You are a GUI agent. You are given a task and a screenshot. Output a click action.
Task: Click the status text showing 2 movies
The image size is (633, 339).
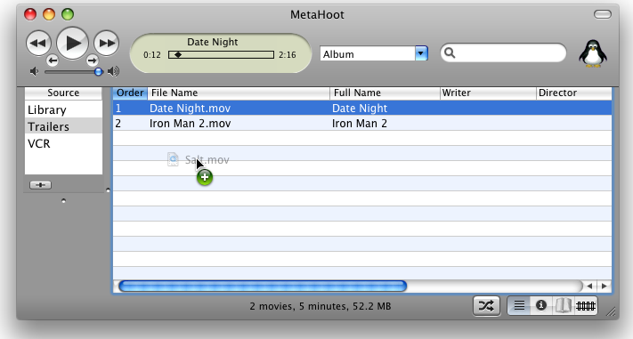(321, 306)
